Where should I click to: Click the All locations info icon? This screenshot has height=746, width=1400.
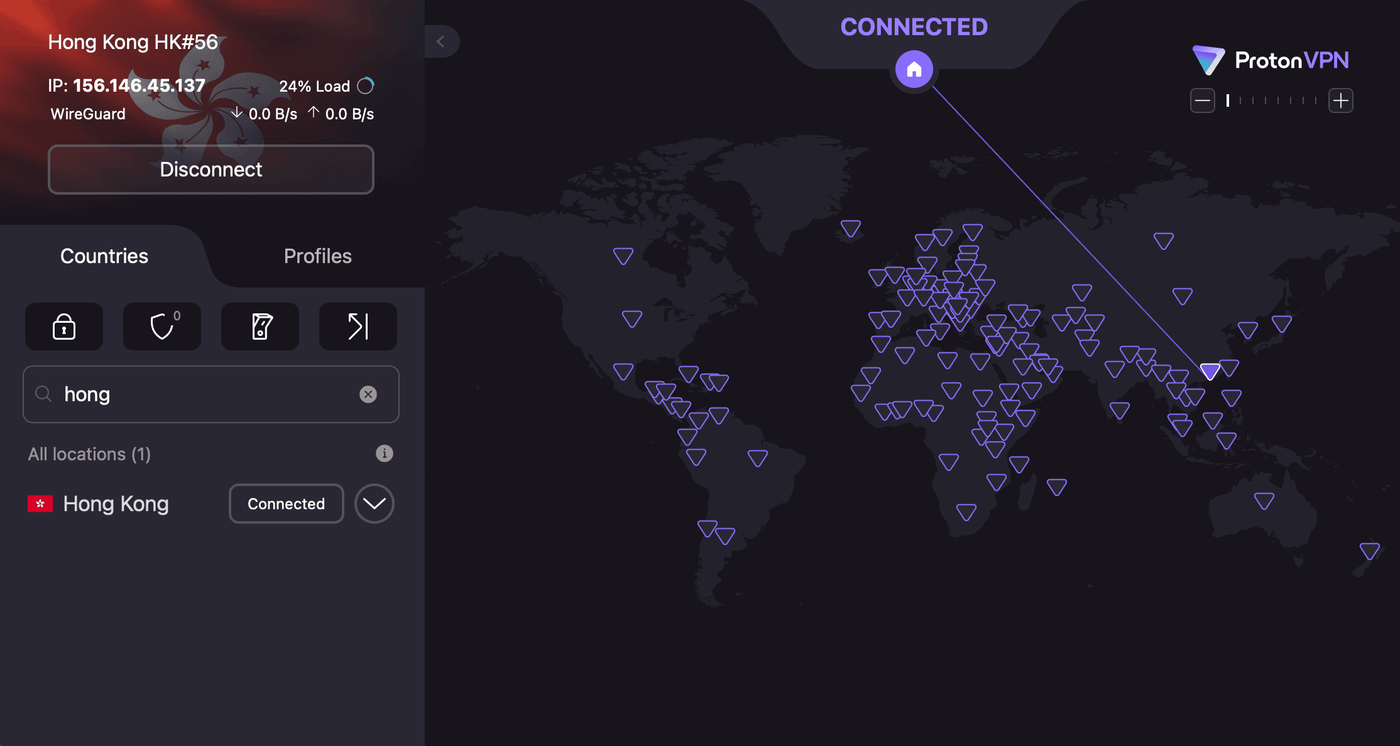384,453
